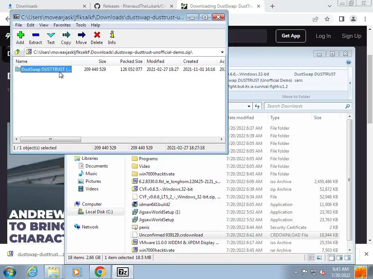
Task: Open the File menu in 7-Zip
Action: (x=19, y=25)
